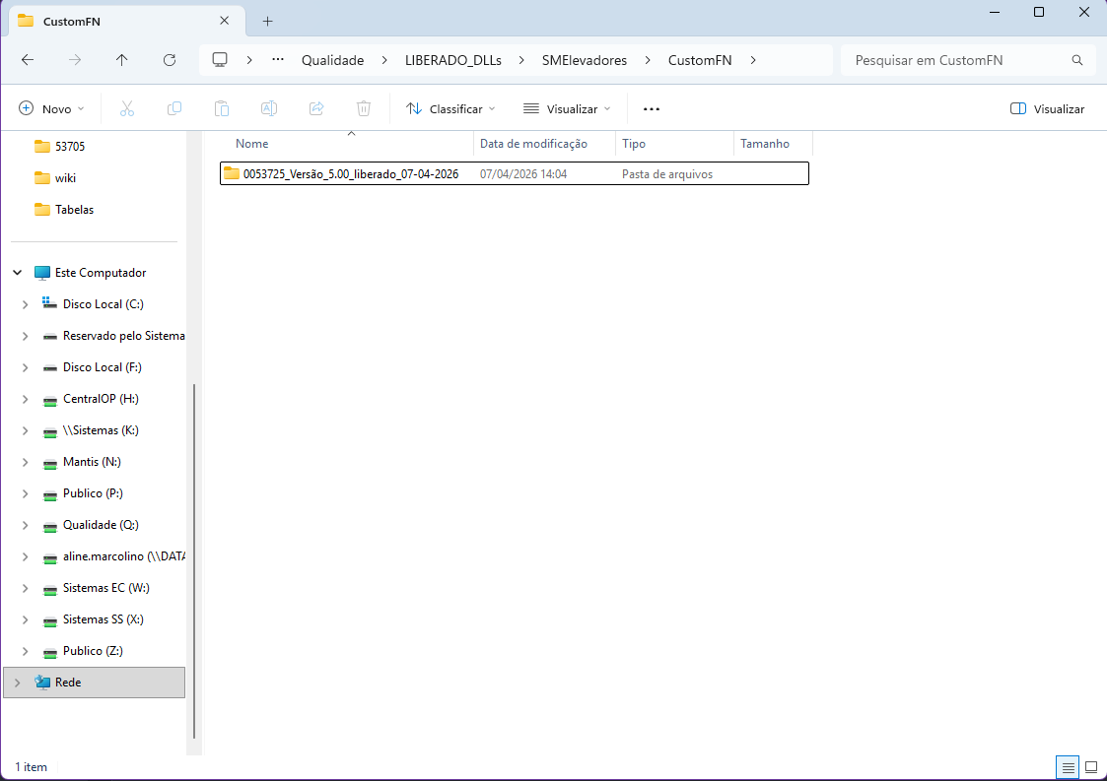The height and width of the screenshot is (781, 1107).
Task: Switch to large icons view mode
Action: point(1090,766)
